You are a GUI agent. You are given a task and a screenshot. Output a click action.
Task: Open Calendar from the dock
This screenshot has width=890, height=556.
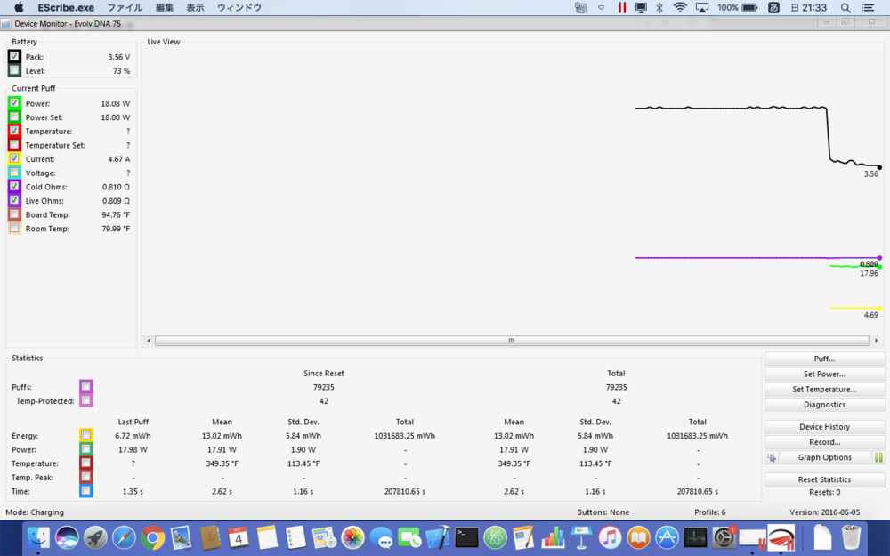(239, 536)
